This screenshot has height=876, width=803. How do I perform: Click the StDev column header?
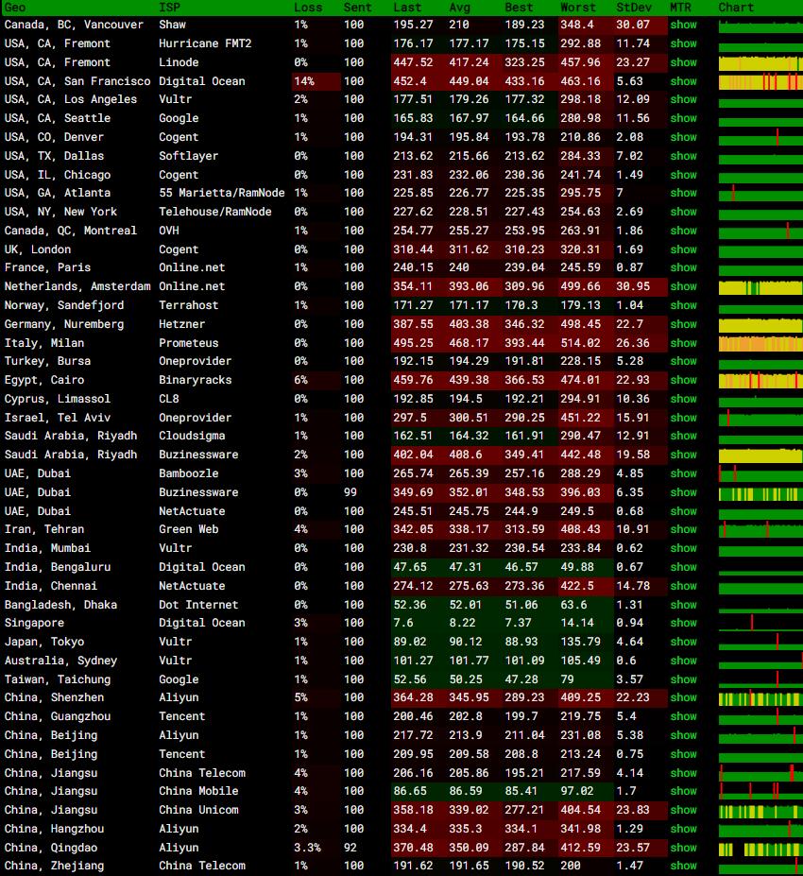[634, 8]
